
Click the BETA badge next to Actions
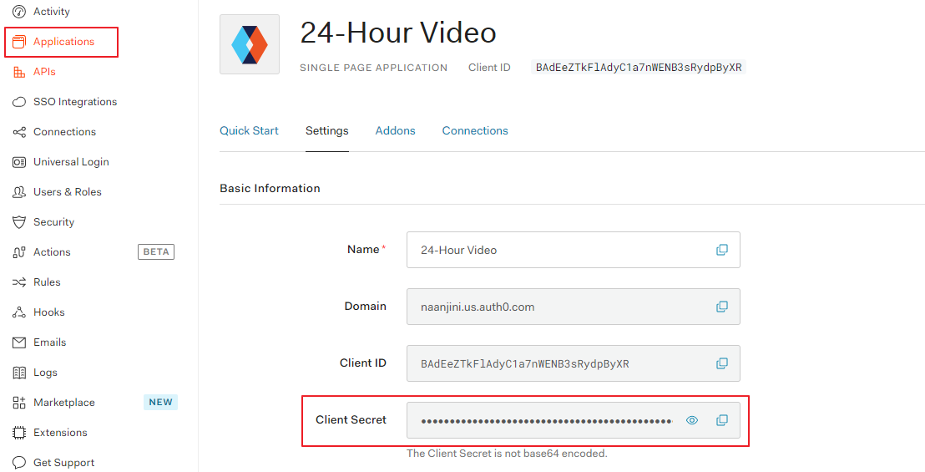point(156,252)
